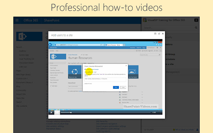Open HR Documents in the video's left nav

click(54, 66)
